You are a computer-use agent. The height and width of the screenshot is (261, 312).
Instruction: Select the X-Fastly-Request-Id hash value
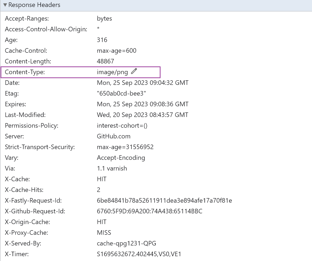164,201
